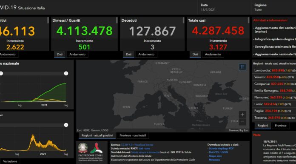Viewport: 296px width, 164px height.
Task: Select the Dati tab under Totale casi
Action: [x=195, y=54]
